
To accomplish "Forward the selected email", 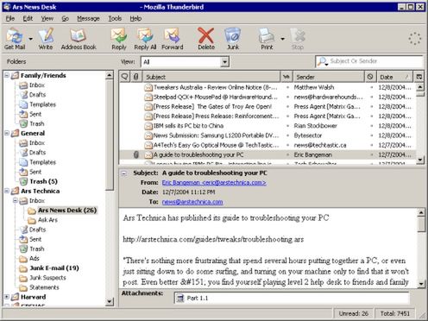I will (172, 39).
